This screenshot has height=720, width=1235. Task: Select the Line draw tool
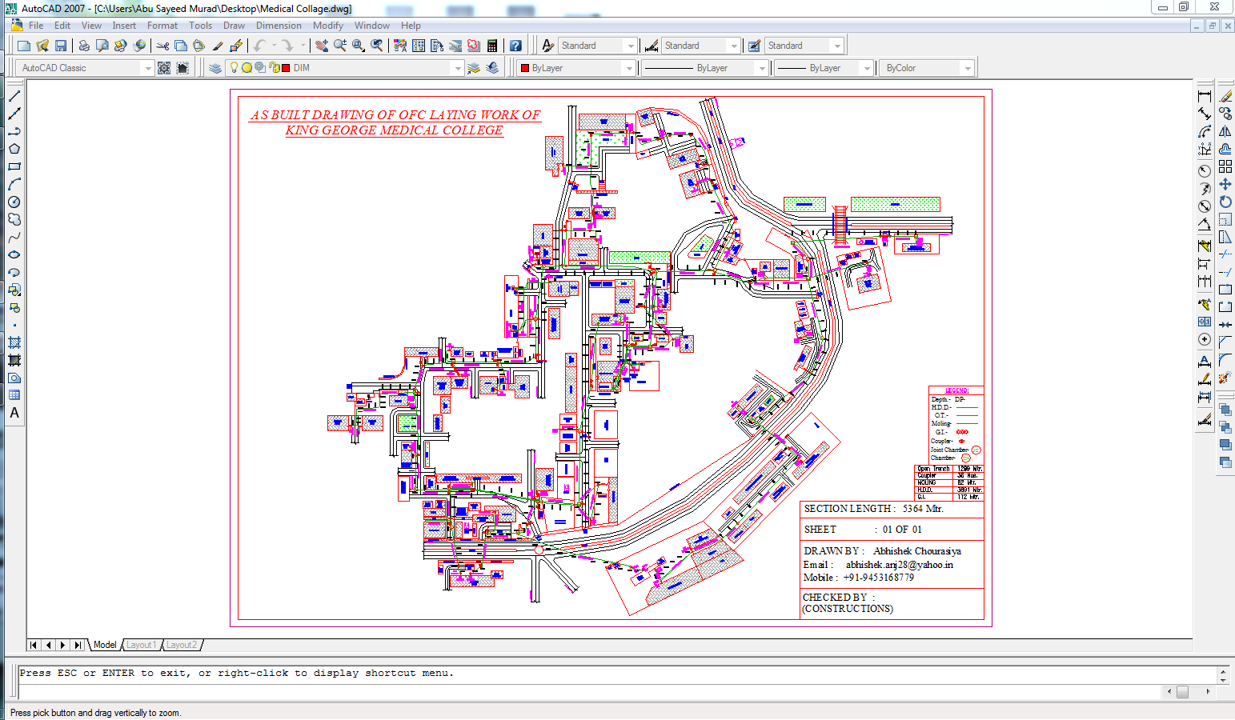pos(14,96)
